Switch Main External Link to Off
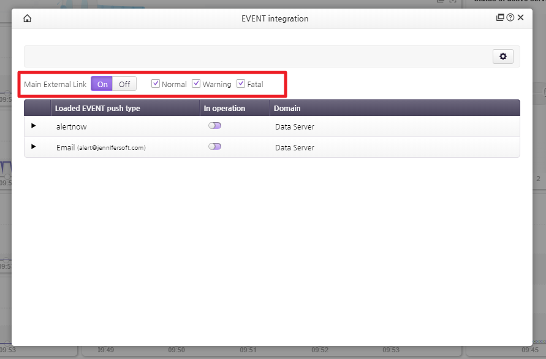Screen dimensions: 546x359 point(124,84)
